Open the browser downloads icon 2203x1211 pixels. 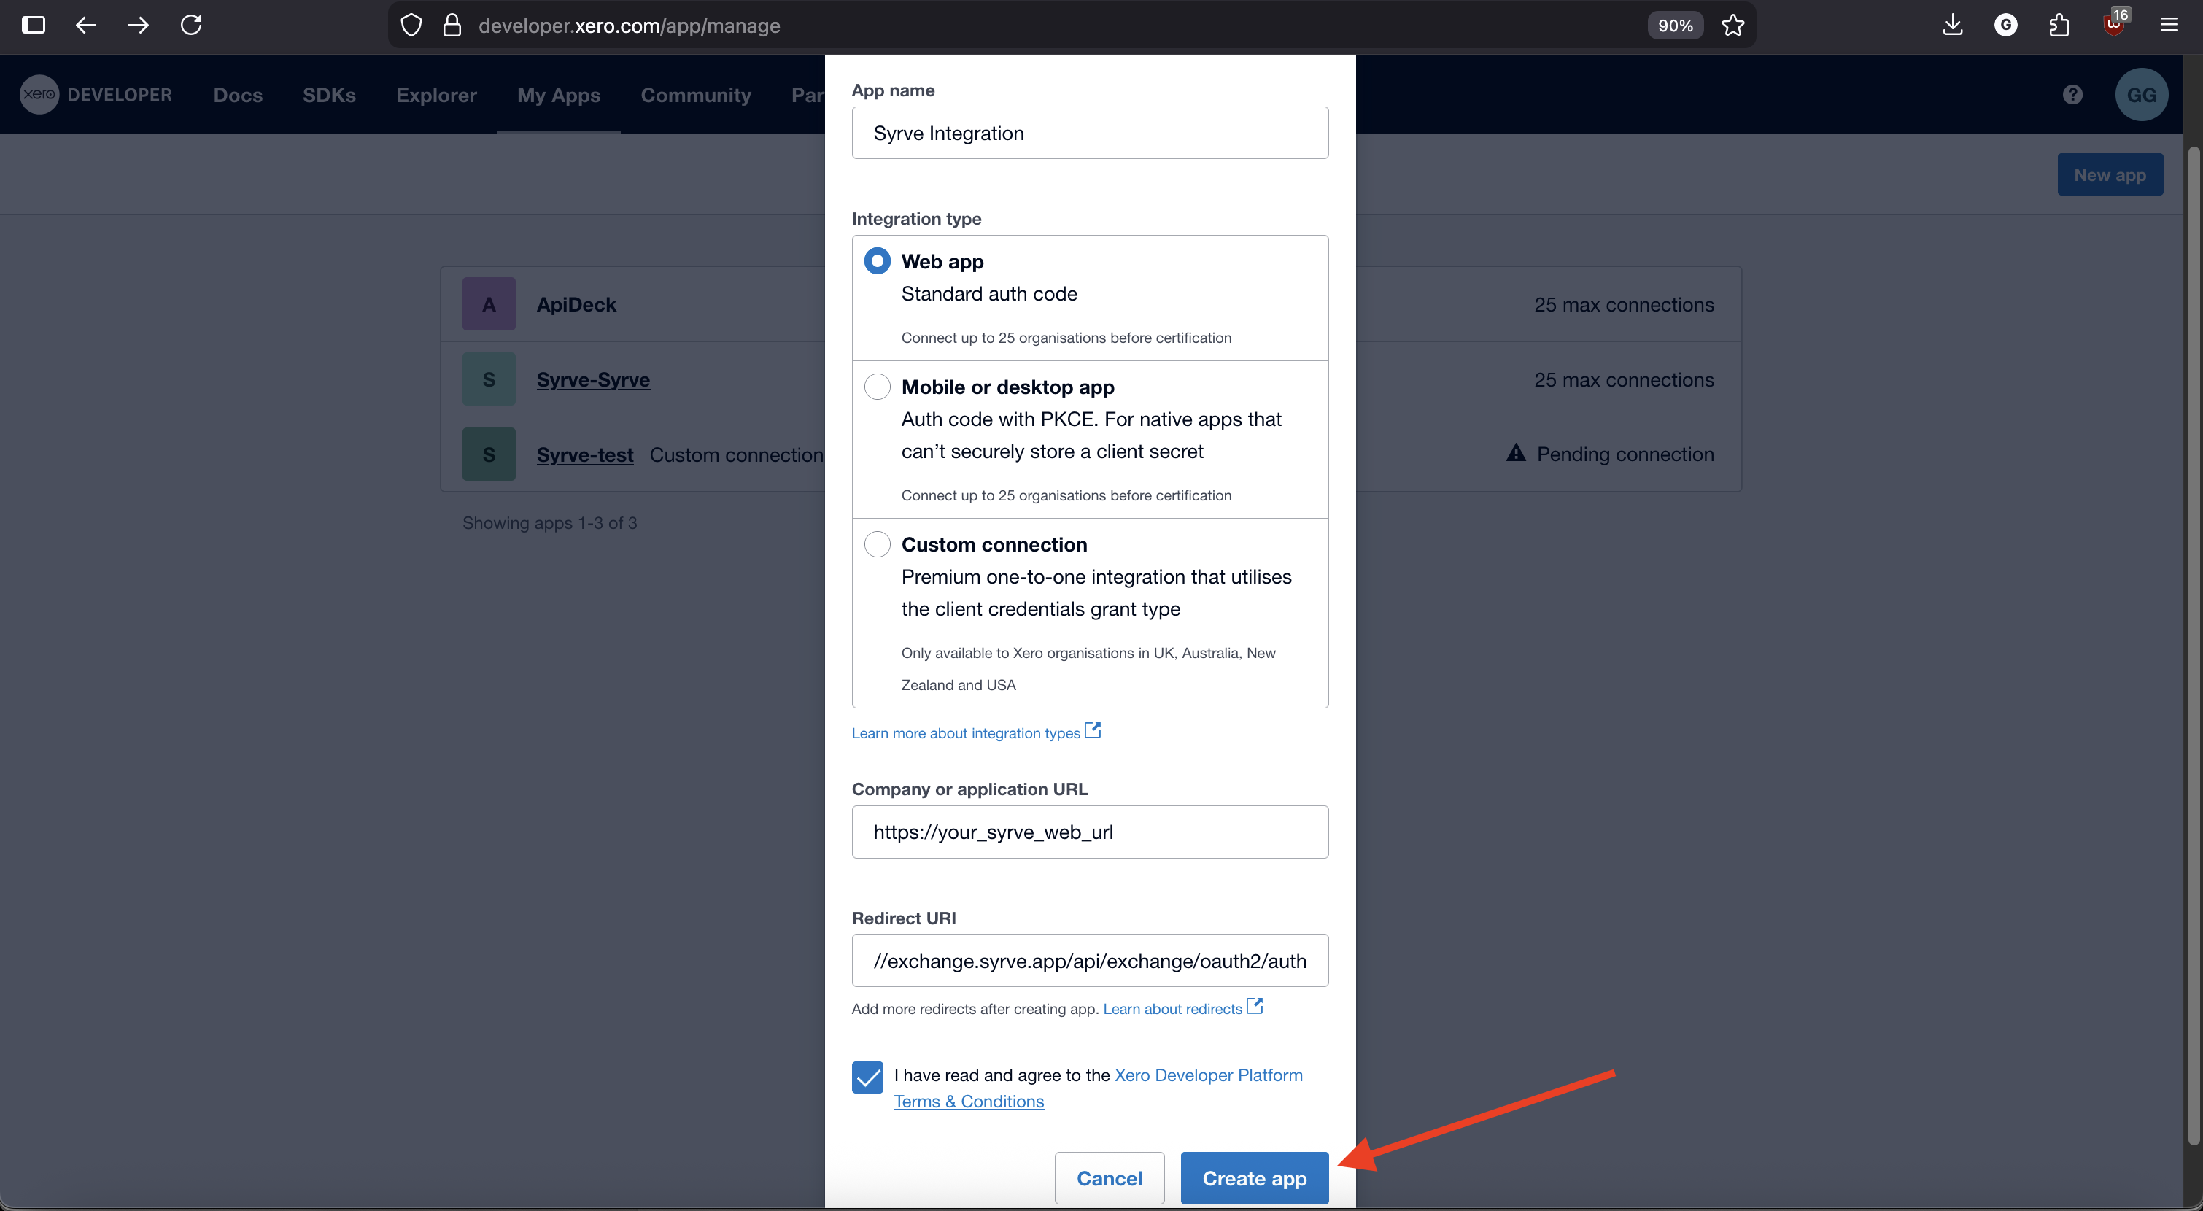tap(1952, 25)
